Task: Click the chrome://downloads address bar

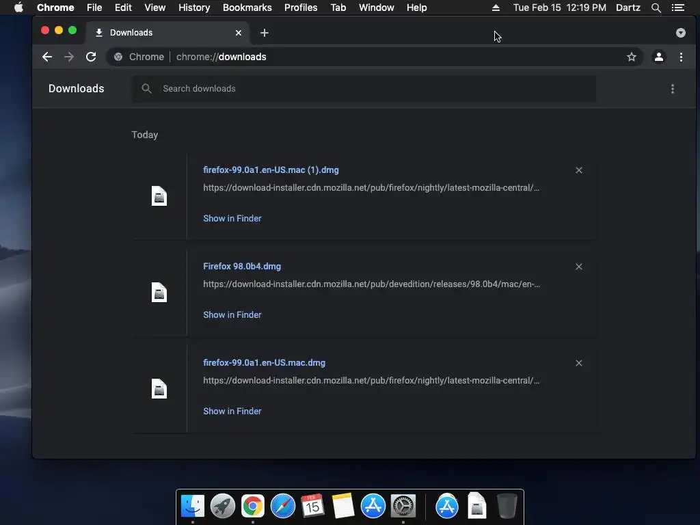Action: 374,57
